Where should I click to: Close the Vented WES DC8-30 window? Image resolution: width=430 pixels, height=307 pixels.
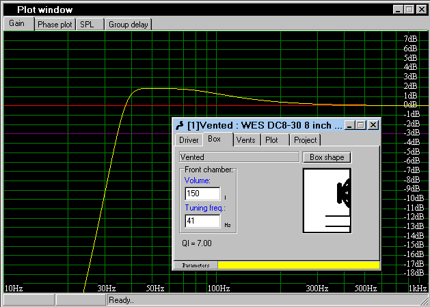tap(373, 125)
